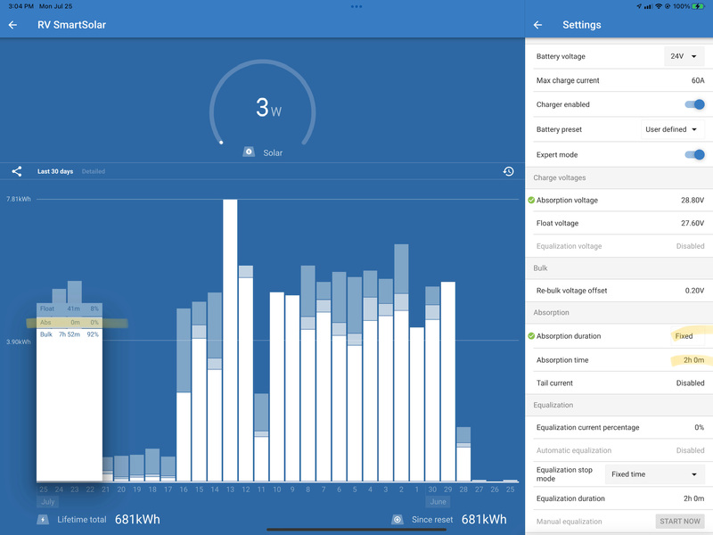This screenshot has height=535, width=713.
Task: Open the Battery voltage 24V dropdown
Action: tap(684, 56)
